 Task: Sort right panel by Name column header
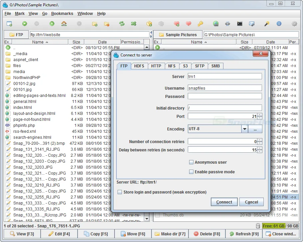199,42
